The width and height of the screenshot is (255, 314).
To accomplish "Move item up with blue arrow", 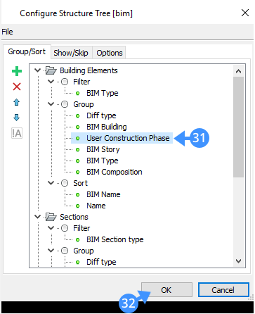I will [17, 102].
